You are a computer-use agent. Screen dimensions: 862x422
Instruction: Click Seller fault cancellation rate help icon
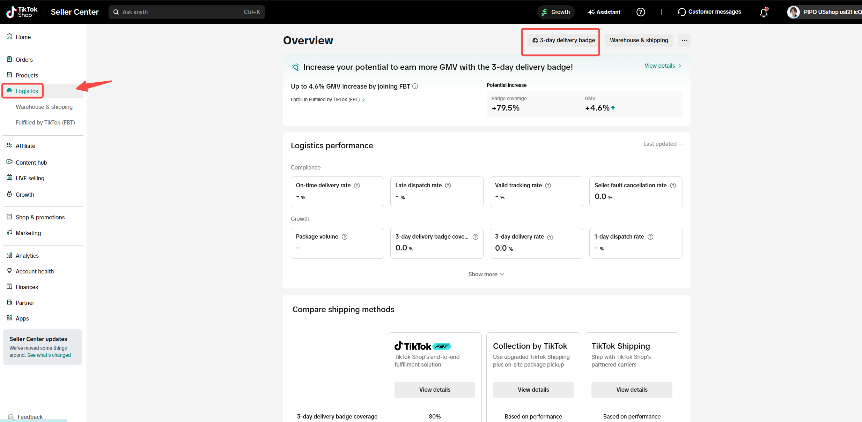pos(673,186)
